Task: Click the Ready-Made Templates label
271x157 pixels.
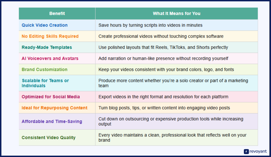Action: pyautogui.click(x=47, y=47)
